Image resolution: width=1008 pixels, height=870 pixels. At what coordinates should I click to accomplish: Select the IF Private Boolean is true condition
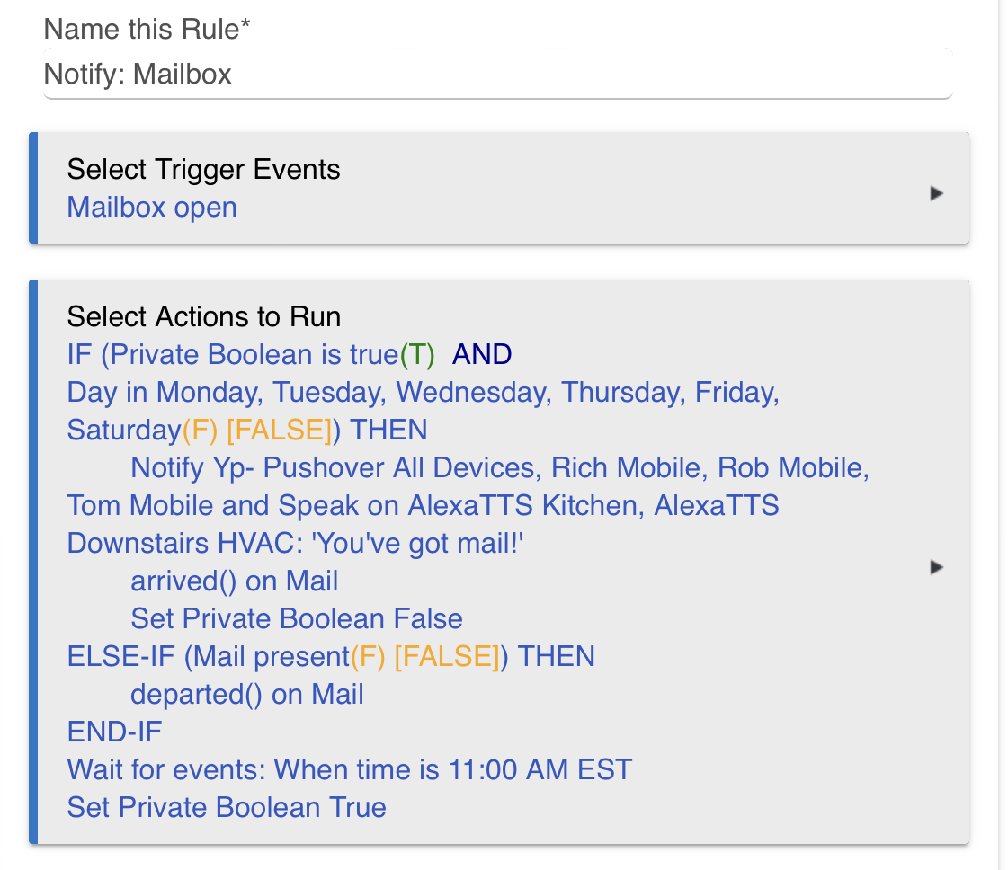point(252,355)
